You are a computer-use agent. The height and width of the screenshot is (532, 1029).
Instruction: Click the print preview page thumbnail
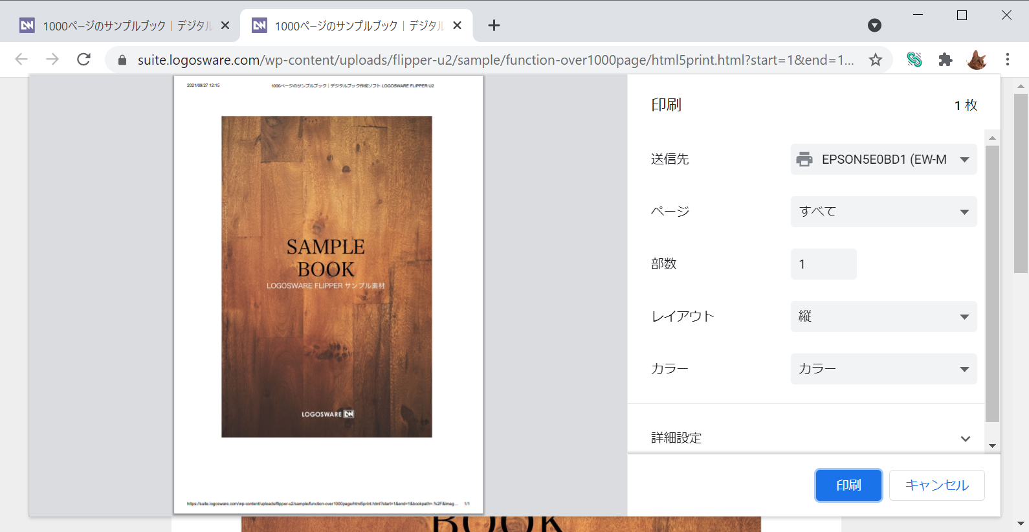[329, 294]
